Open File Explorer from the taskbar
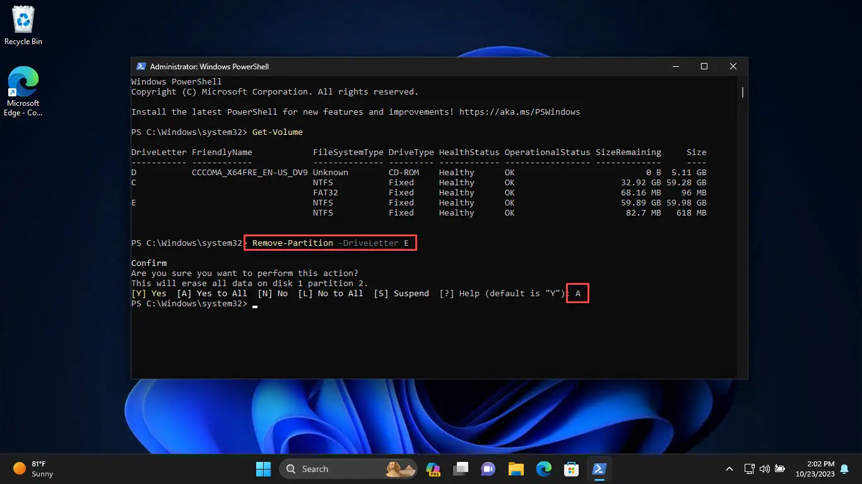Image resolution: width=862 pixels, height=484 pixels. click(516, 469)
